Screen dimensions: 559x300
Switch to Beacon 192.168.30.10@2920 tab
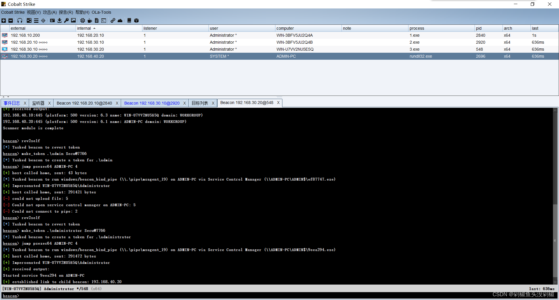click(152, 103)
